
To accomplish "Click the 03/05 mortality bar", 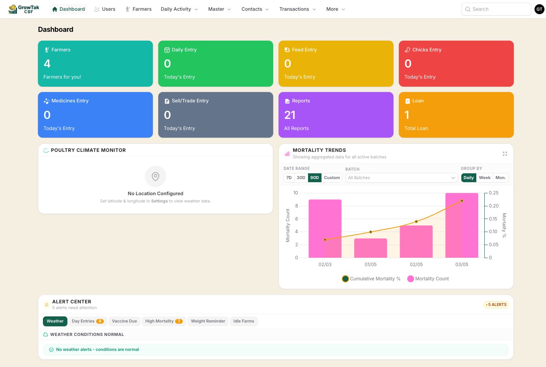I will 462,225.
